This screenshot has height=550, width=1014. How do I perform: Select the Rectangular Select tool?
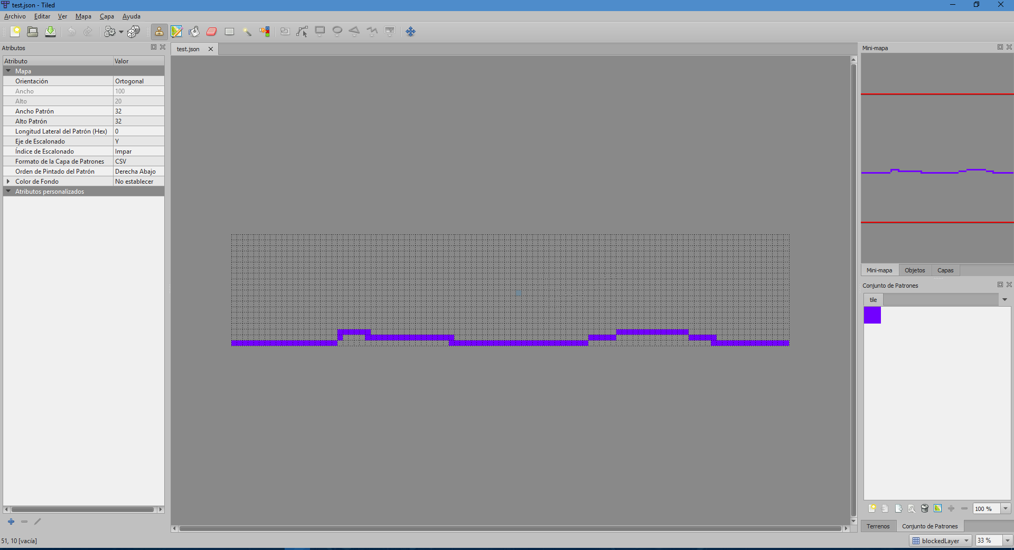click(229, 32)
